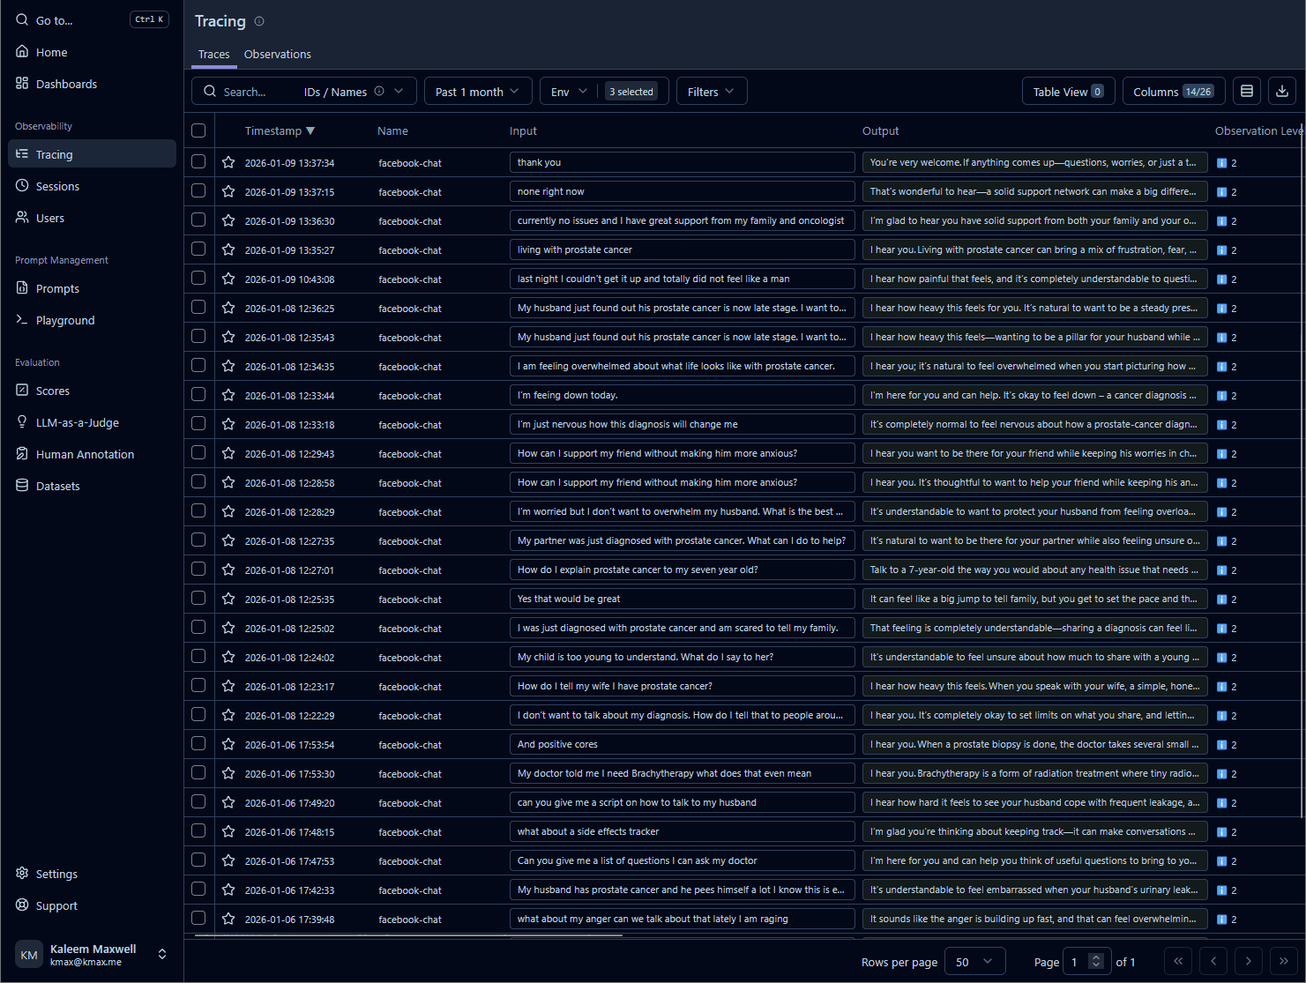Check the 13:36:30 trace row checkbox
The width and height of the screenshot is (1306, 983).
coord(198,220)
